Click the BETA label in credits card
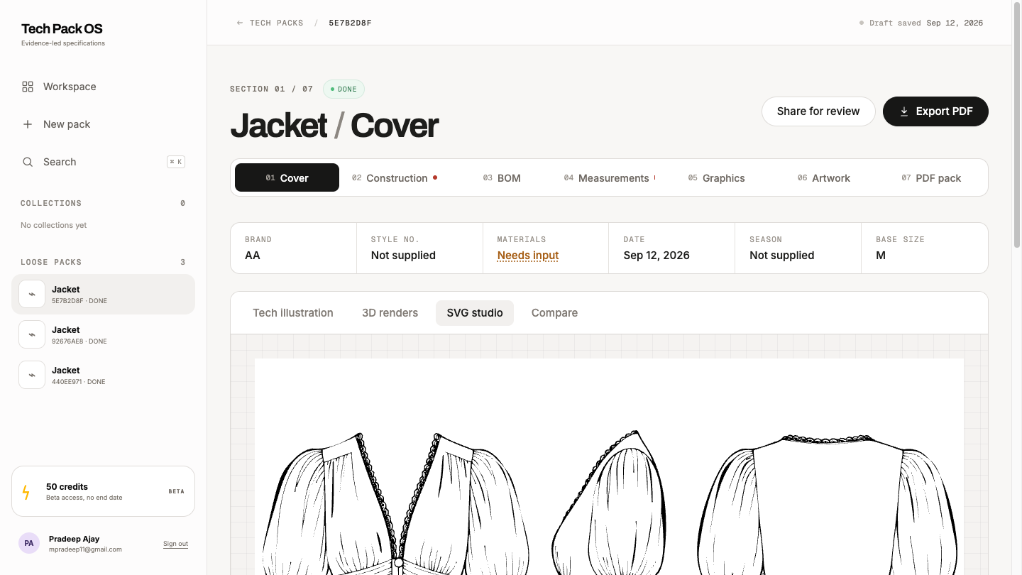The height and width of the screenshot is (575, 1022). (176, 491)
